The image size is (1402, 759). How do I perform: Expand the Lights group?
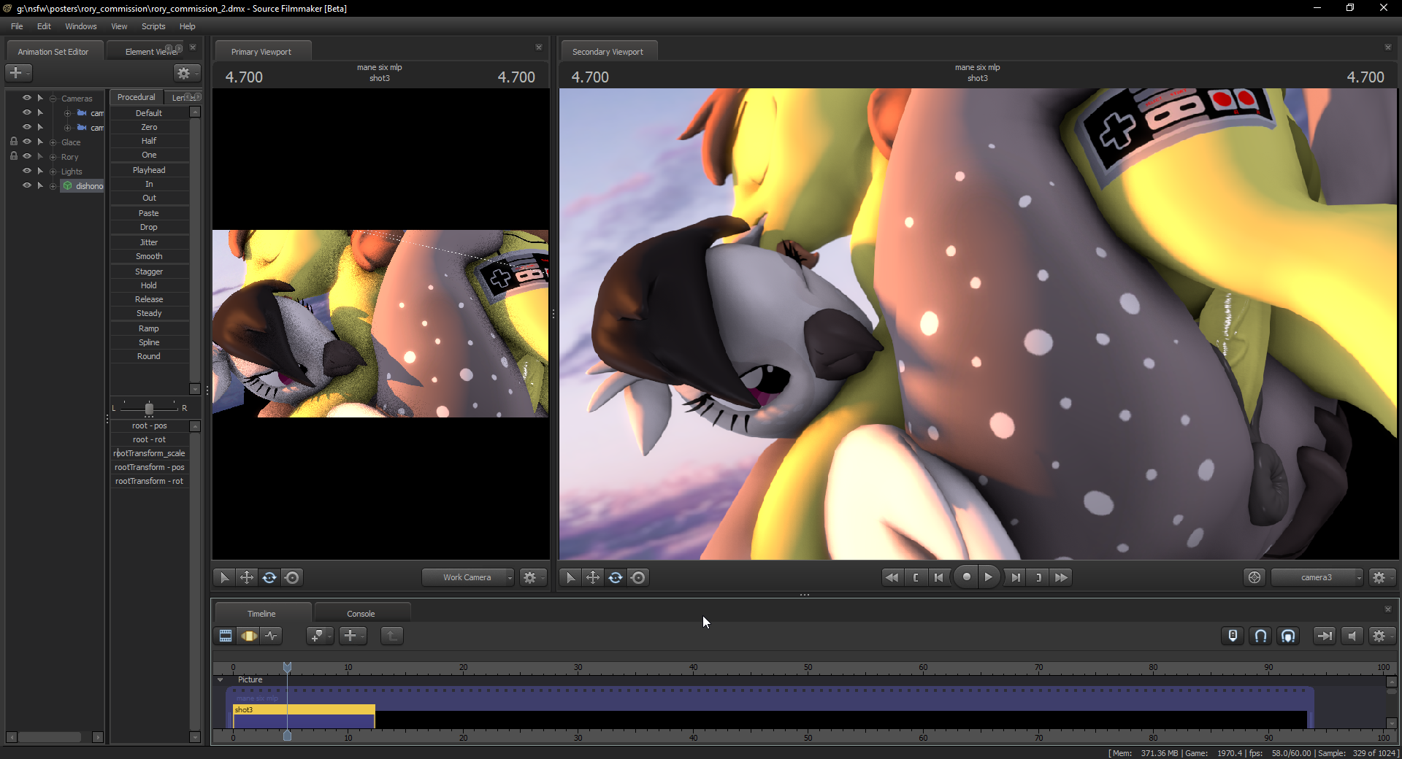point(53,172)
